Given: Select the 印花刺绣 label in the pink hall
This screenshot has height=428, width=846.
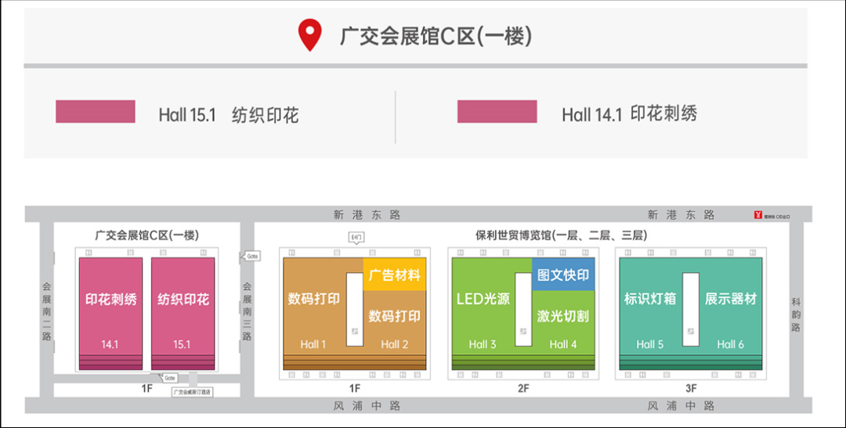Looking at the screenshot, I should coord(111,299).
